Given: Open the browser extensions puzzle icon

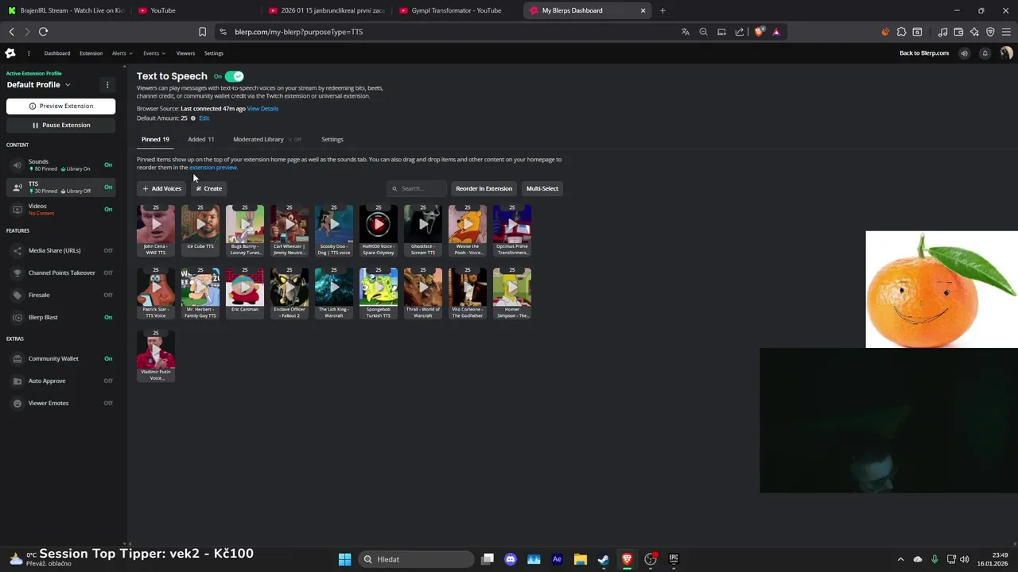Looking at the screenshot, I should [x=901, y=32].
